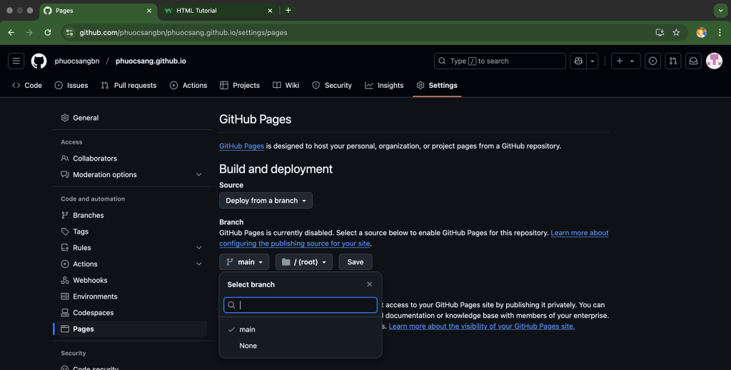Open the issues icon in header
The height and width of the screenshot is (370, 731).
coord(652,61)
